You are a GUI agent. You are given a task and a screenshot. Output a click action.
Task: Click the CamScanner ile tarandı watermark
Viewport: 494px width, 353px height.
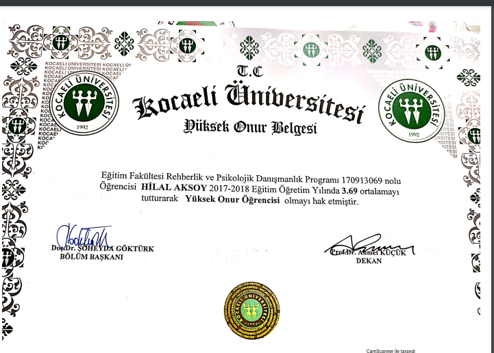[x=391, y=351]
